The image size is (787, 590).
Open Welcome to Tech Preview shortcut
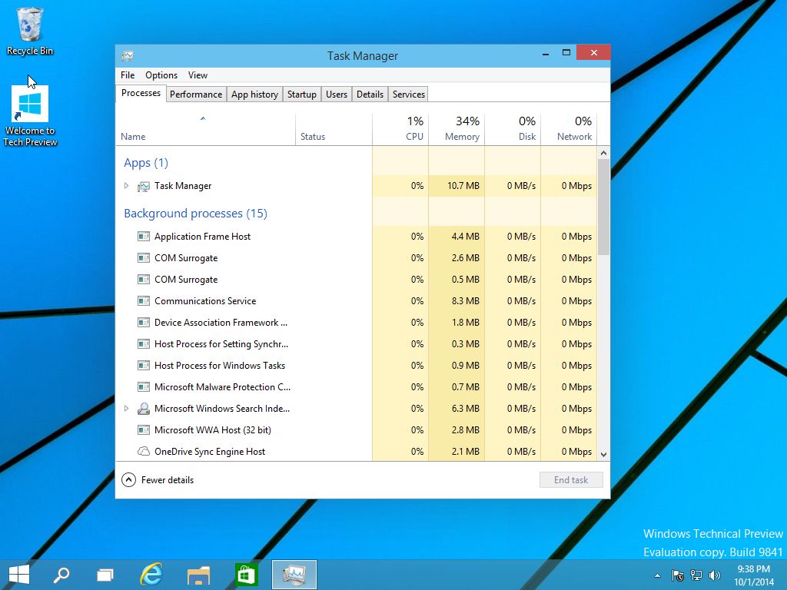pyautogui.click(x=30, y=116)
